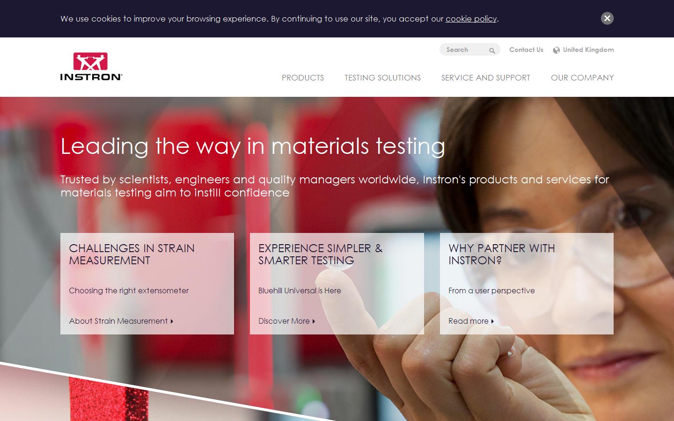Click the Instron logo
674x421 pixels.
pyautogui.click(x=91, y=66)
